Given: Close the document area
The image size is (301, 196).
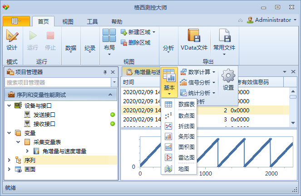Looking at the screenshot, I should [x=293, y=72].
